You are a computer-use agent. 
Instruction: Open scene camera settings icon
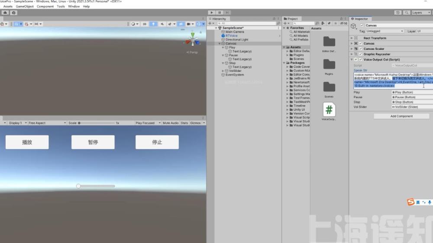[190, 24]
